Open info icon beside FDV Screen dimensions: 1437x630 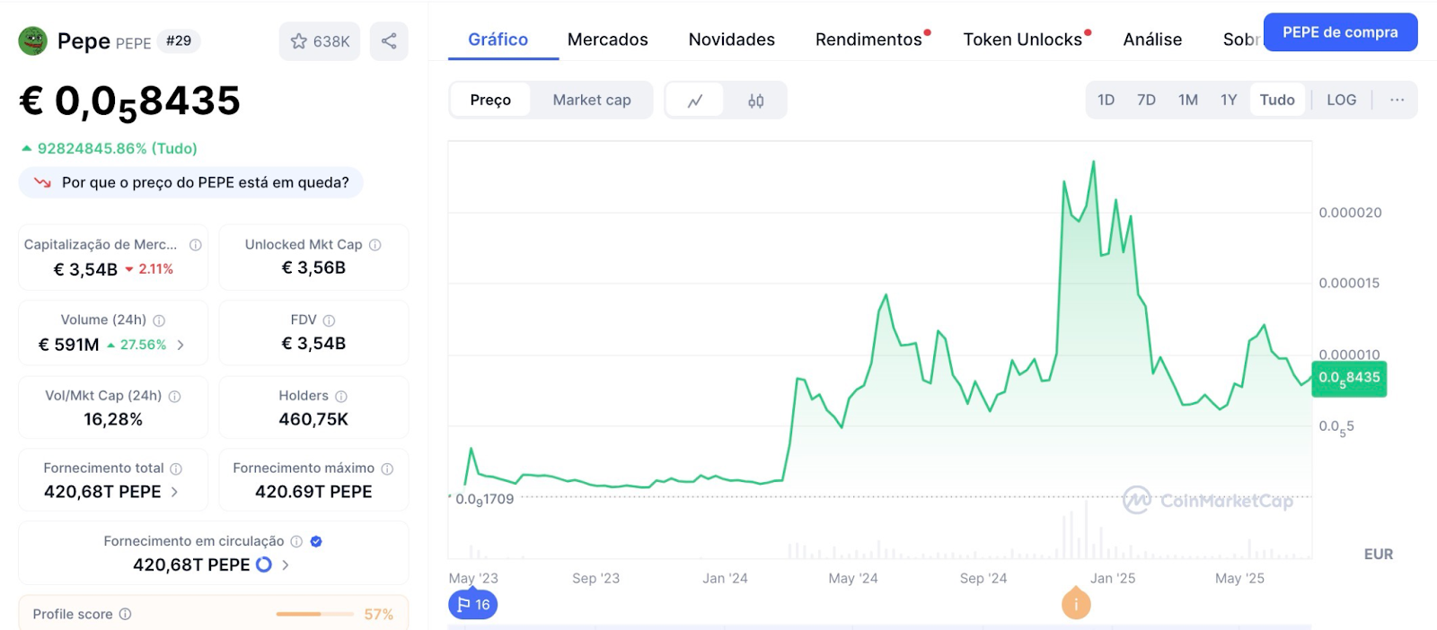pos(329,320)
